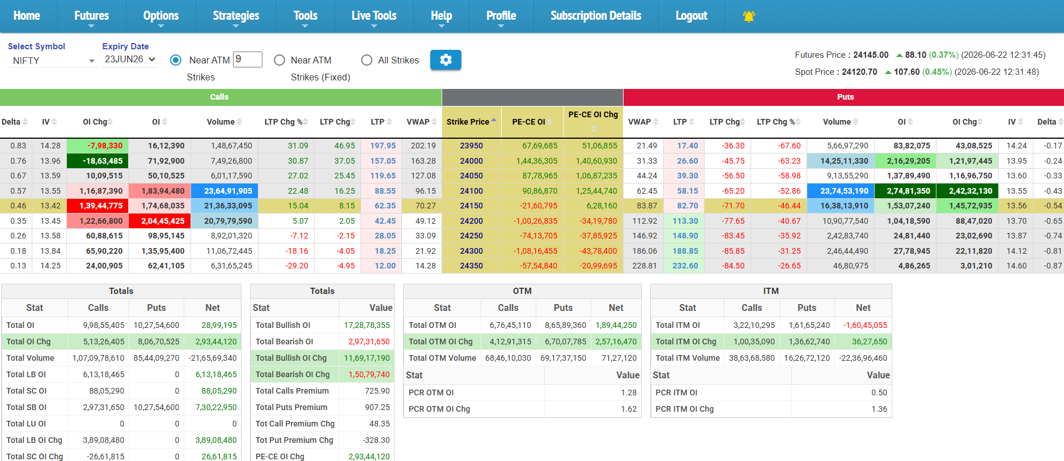This screenshot has height=461, width=1064.
Task: Click the PCR OTM OI row label
Action: (431, 392)
